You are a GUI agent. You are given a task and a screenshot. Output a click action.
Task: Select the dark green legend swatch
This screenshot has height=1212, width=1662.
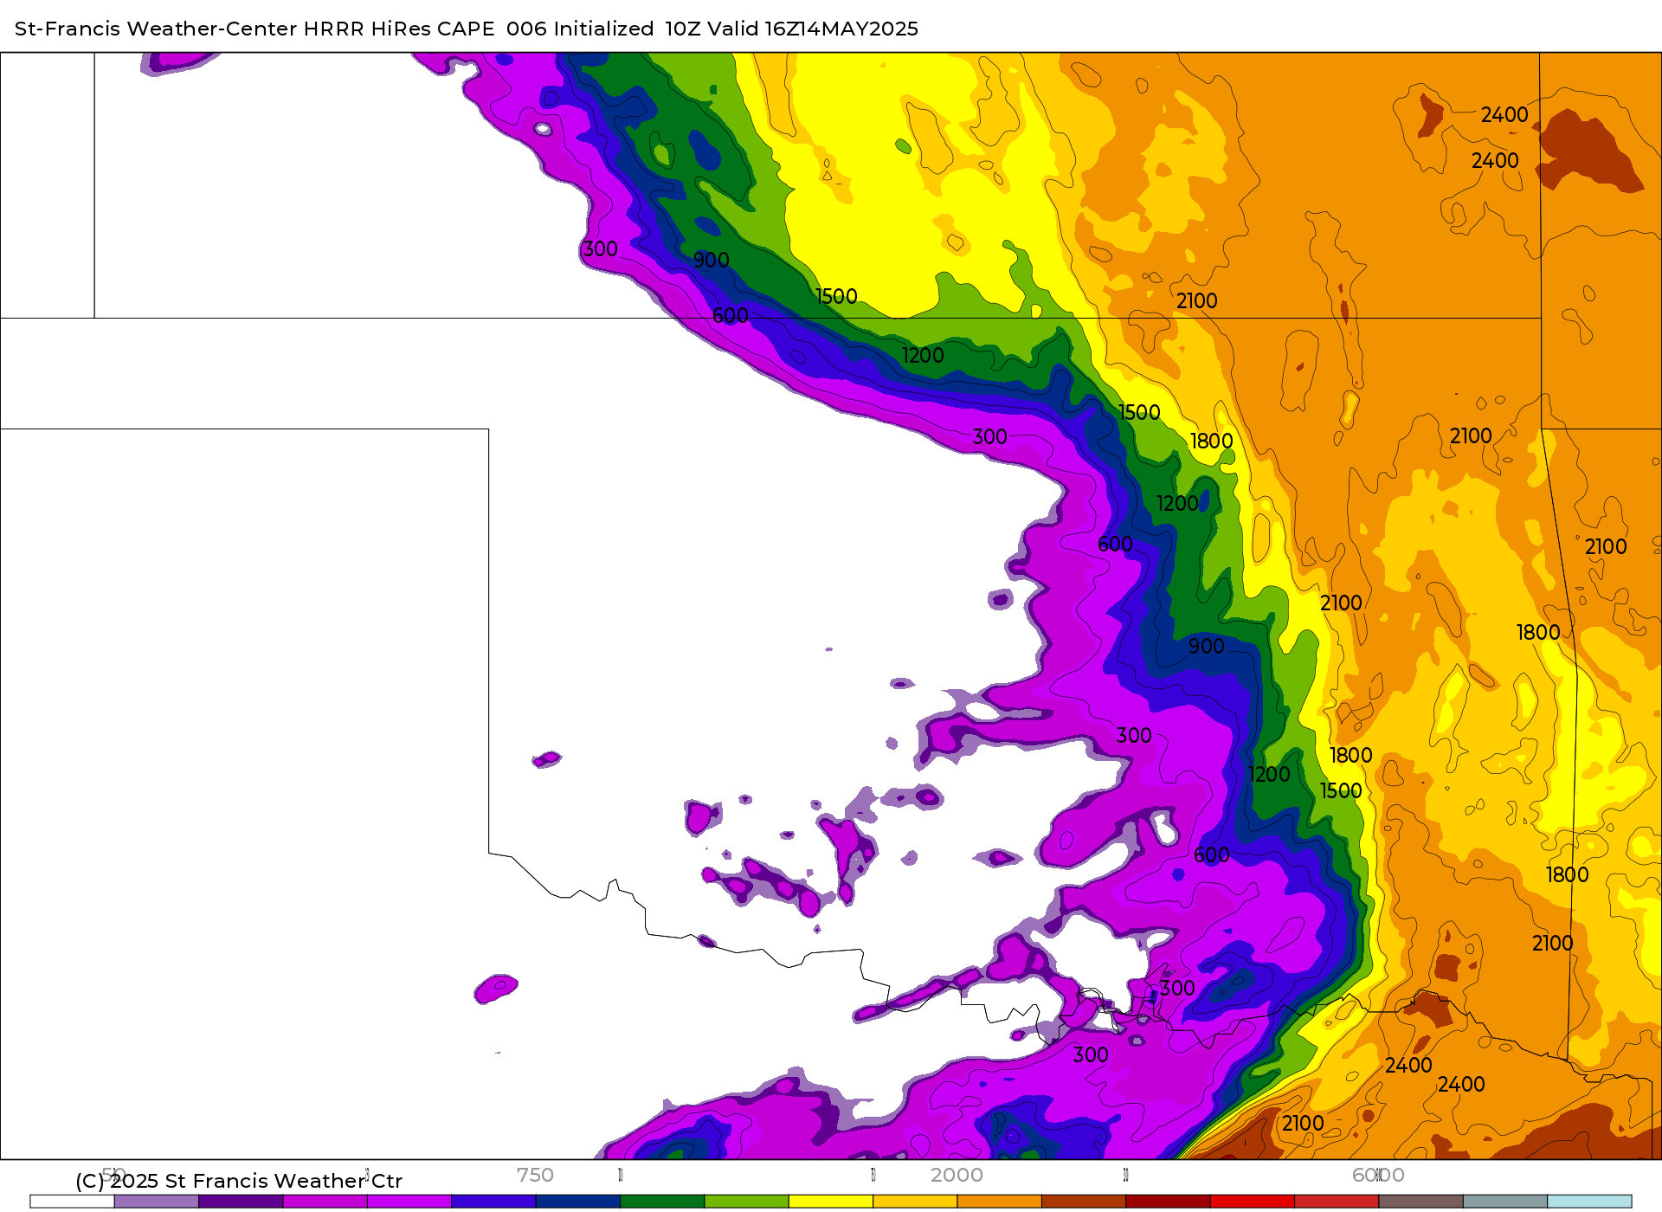point(662,1202)
